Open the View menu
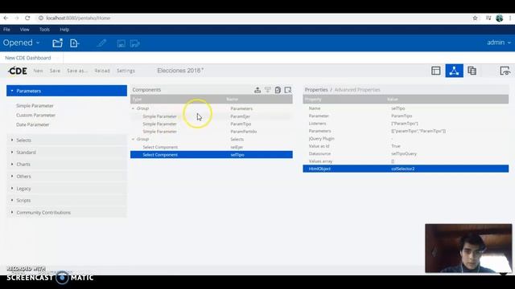Image resolution: width=515 pixels, height=289 pixels. point(25,30)
